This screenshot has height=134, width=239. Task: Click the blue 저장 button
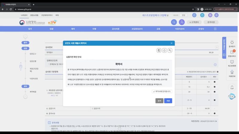point(168,101)
